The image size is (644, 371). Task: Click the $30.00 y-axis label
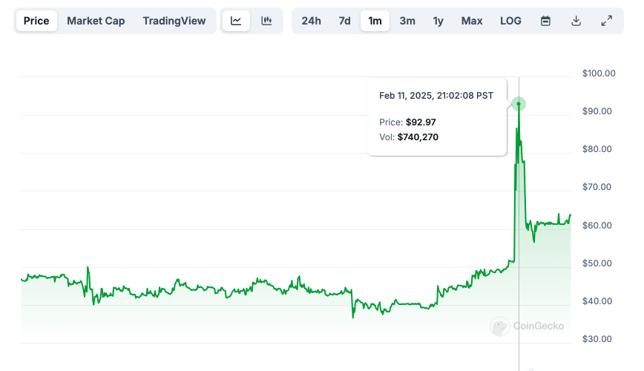coord(599,339)
